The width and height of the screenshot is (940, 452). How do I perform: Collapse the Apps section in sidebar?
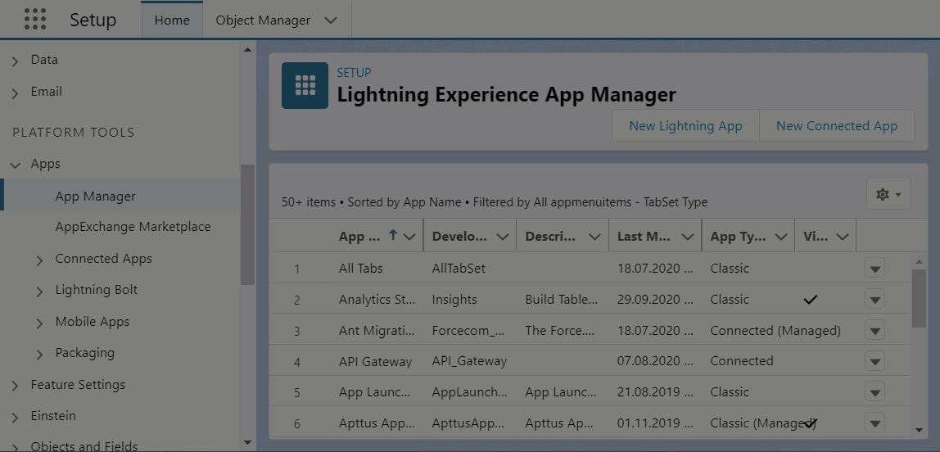(15, 165)
